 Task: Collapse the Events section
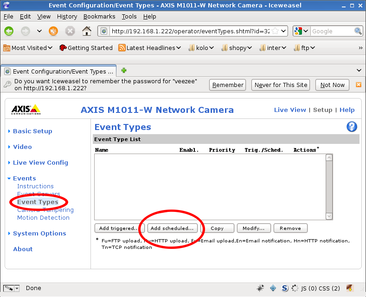24,178
